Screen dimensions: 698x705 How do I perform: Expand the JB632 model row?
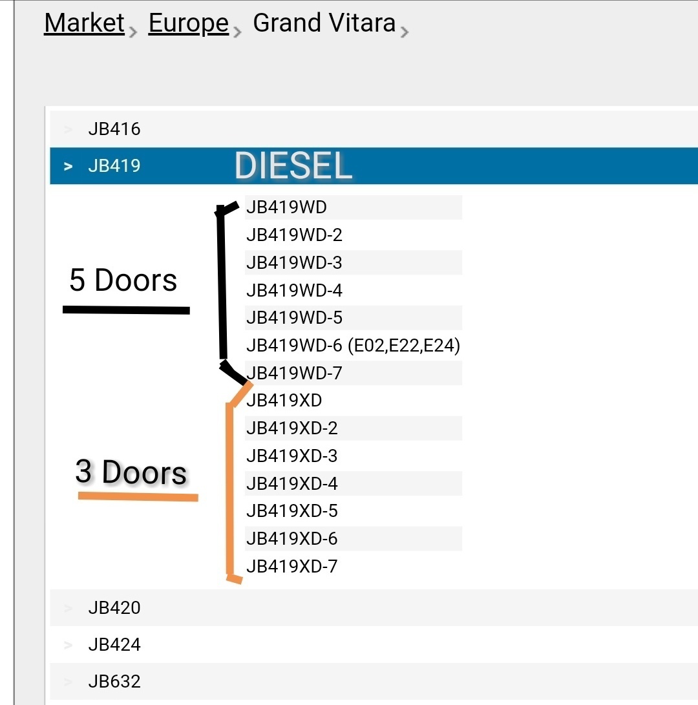coord(374,681)
